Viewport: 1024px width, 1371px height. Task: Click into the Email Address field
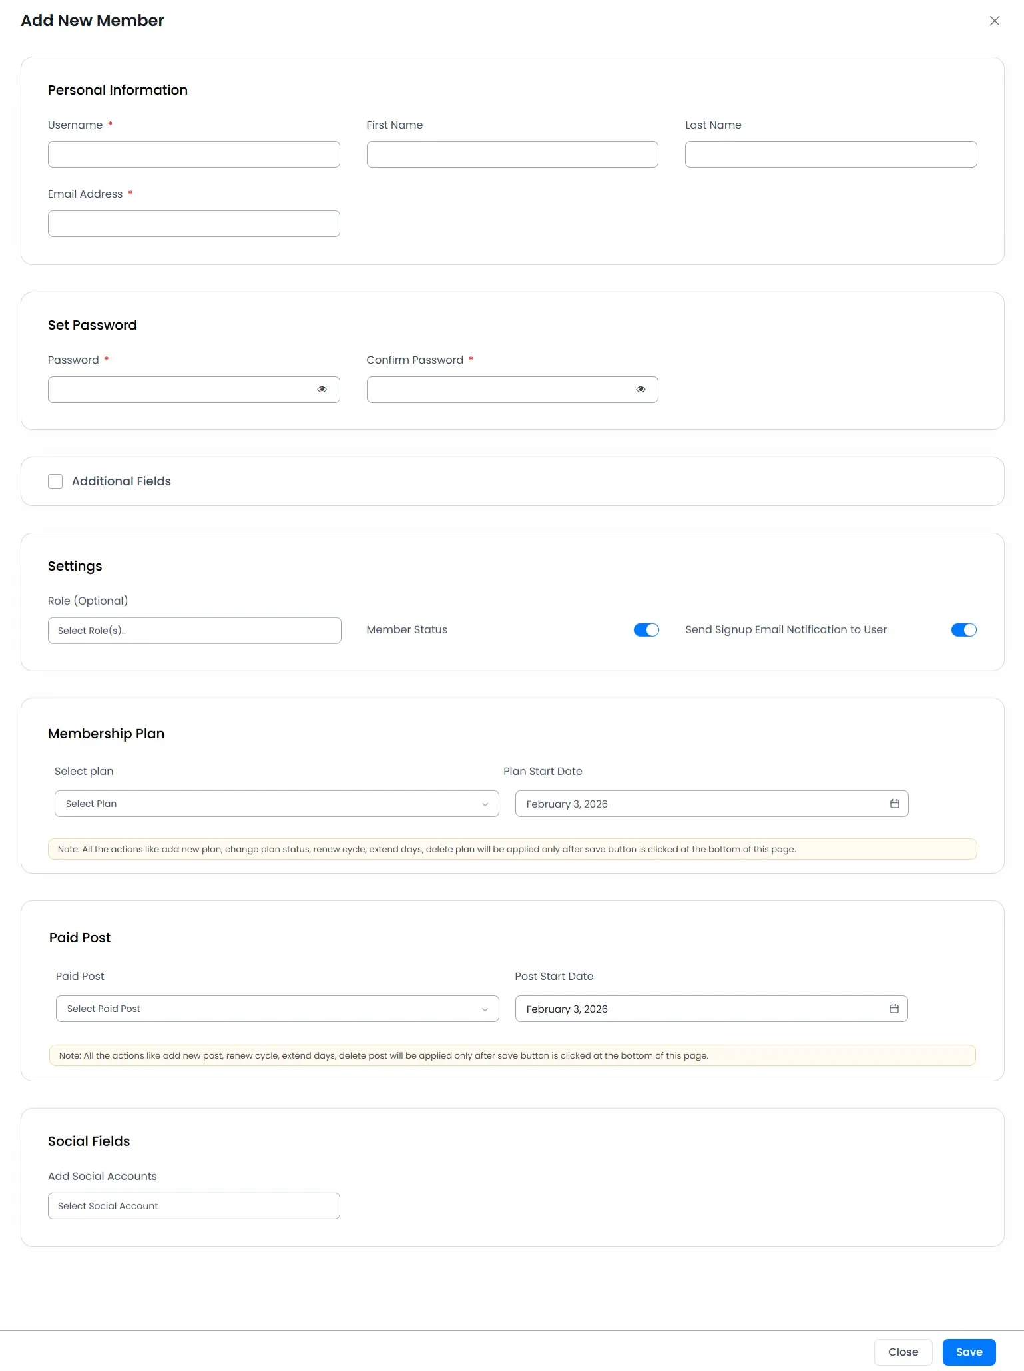[x=194, y=224]
